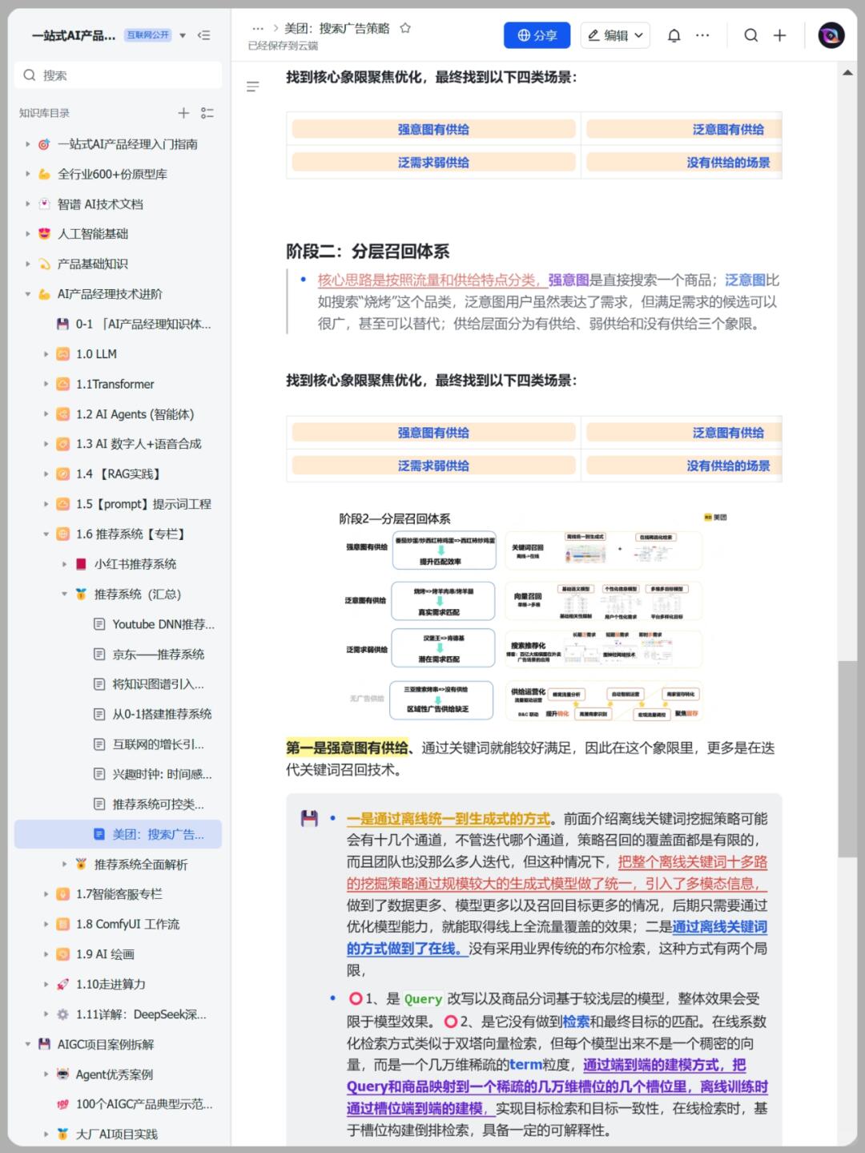Click the 阶段二：分层召回体系 heading

[x=368, y=252]
